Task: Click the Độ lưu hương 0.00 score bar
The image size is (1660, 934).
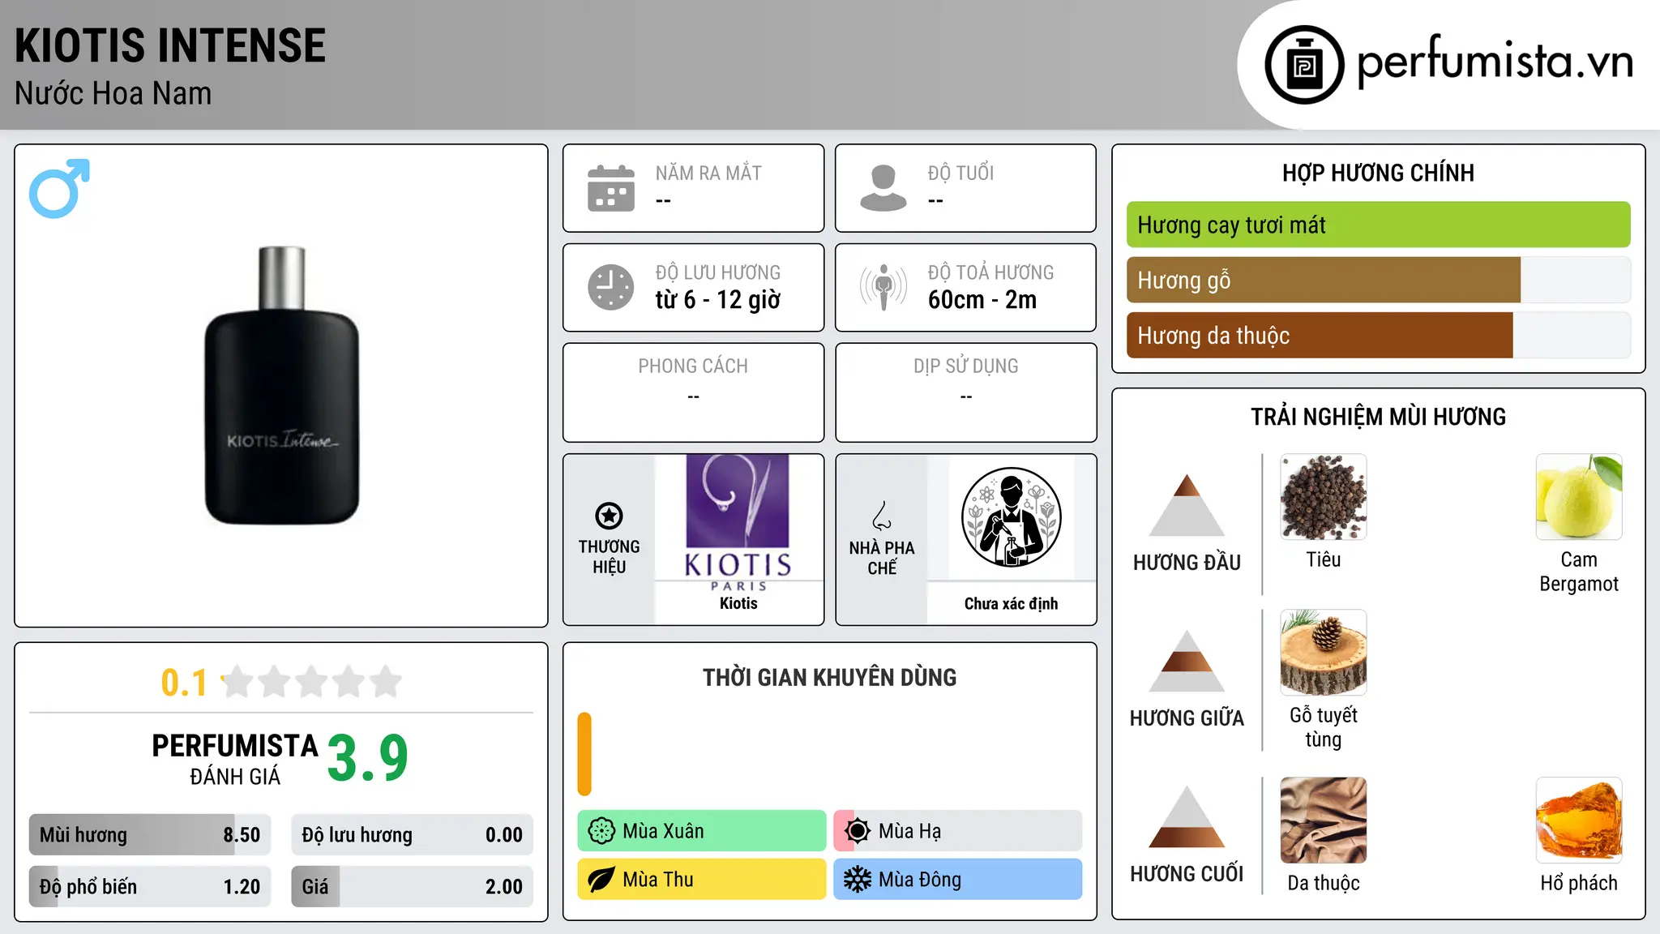Action: pyautogui.click(x=412, y=835)
